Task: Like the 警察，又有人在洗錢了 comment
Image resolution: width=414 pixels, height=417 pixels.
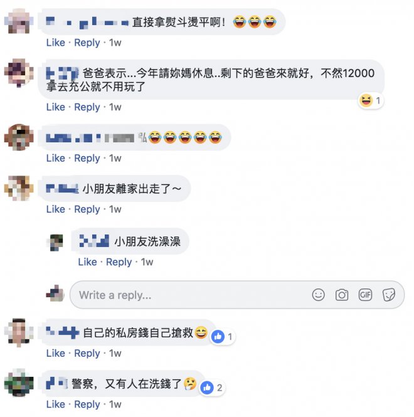Action: (x=56, y=404)
